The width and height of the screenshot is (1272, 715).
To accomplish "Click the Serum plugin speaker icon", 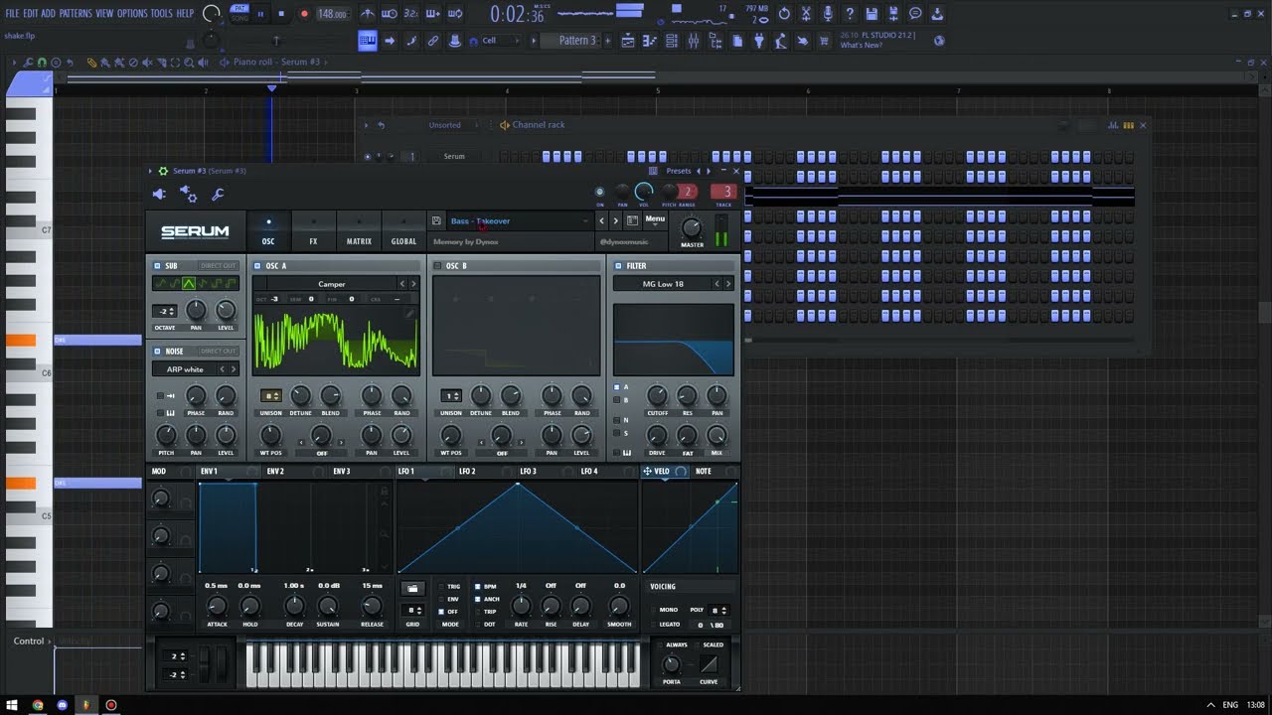I will 159,195.
